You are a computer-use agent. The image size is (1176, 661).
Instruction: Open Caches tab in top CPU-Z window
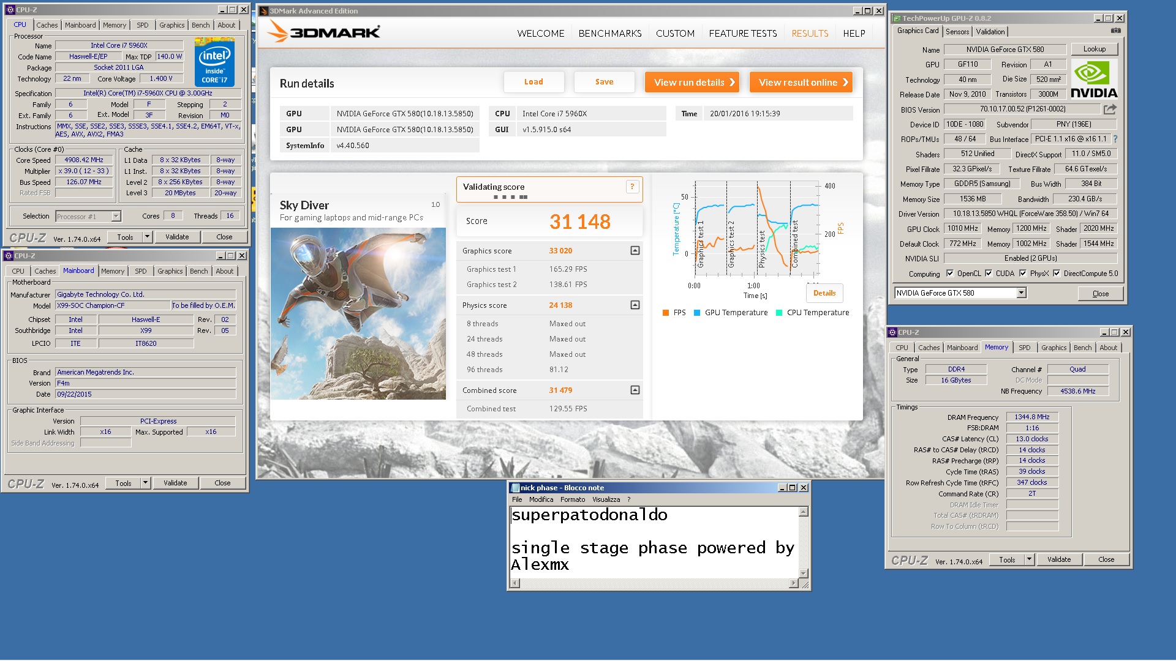[x=47, y=25]
